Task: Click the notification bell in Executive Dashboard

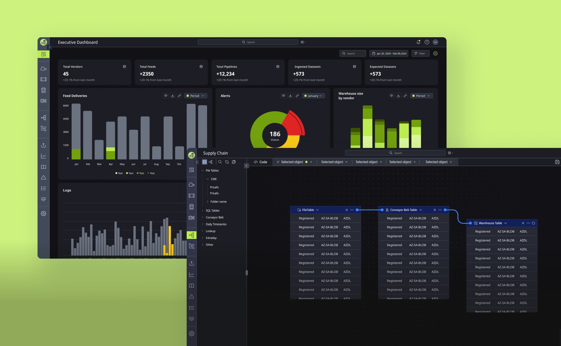Action: pyautogui.click(x=418, y=42)
